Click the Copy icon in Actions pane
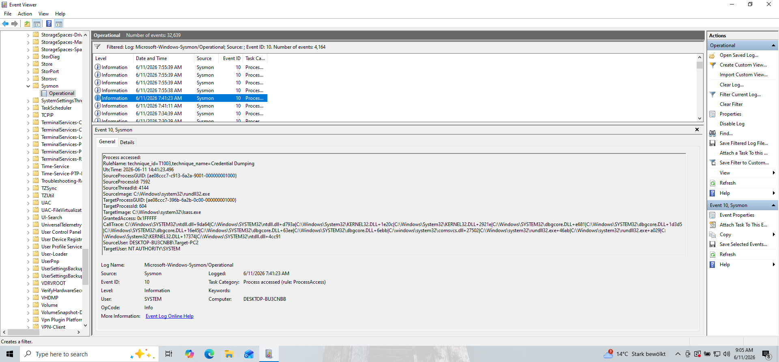Screen dimensions: 779x362 pyautogui.click(x=712, y=235)
